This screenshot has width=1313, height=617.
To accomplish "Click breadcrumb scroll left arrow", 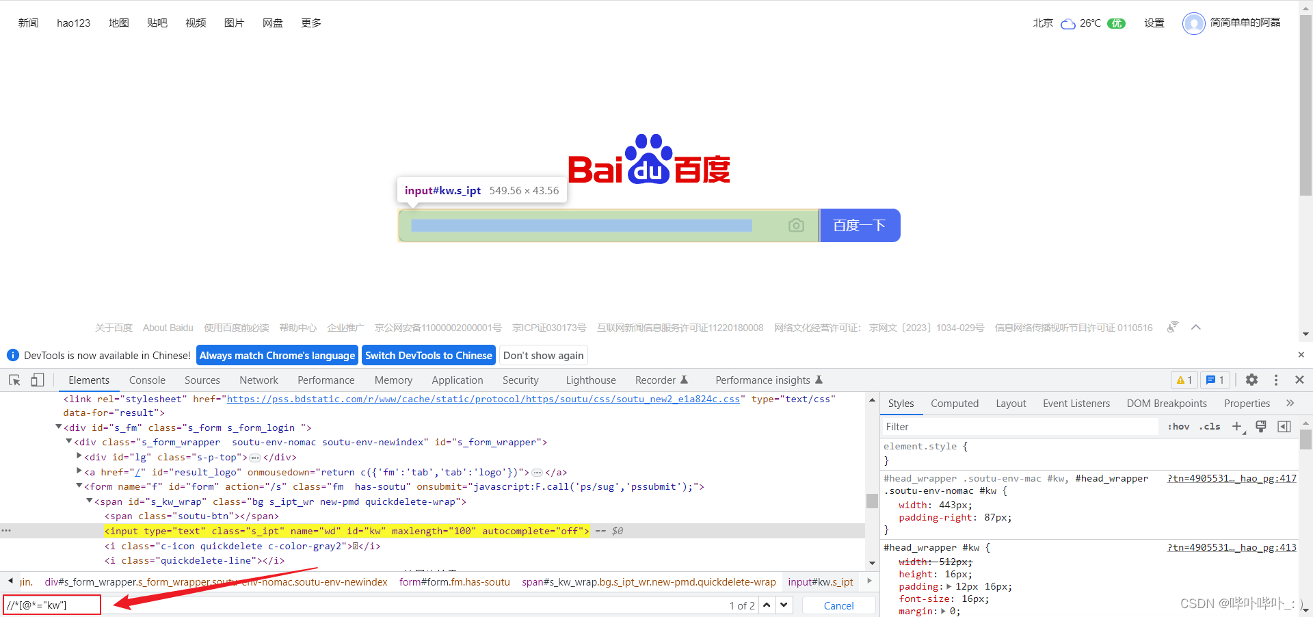I will [10, 581].
